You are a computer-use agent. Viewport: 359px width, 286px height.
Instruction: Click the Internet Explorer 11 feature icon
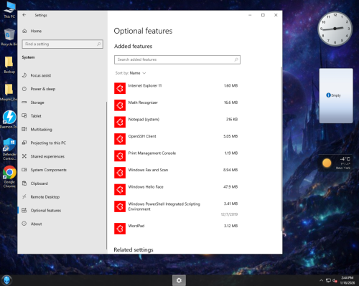120,88
